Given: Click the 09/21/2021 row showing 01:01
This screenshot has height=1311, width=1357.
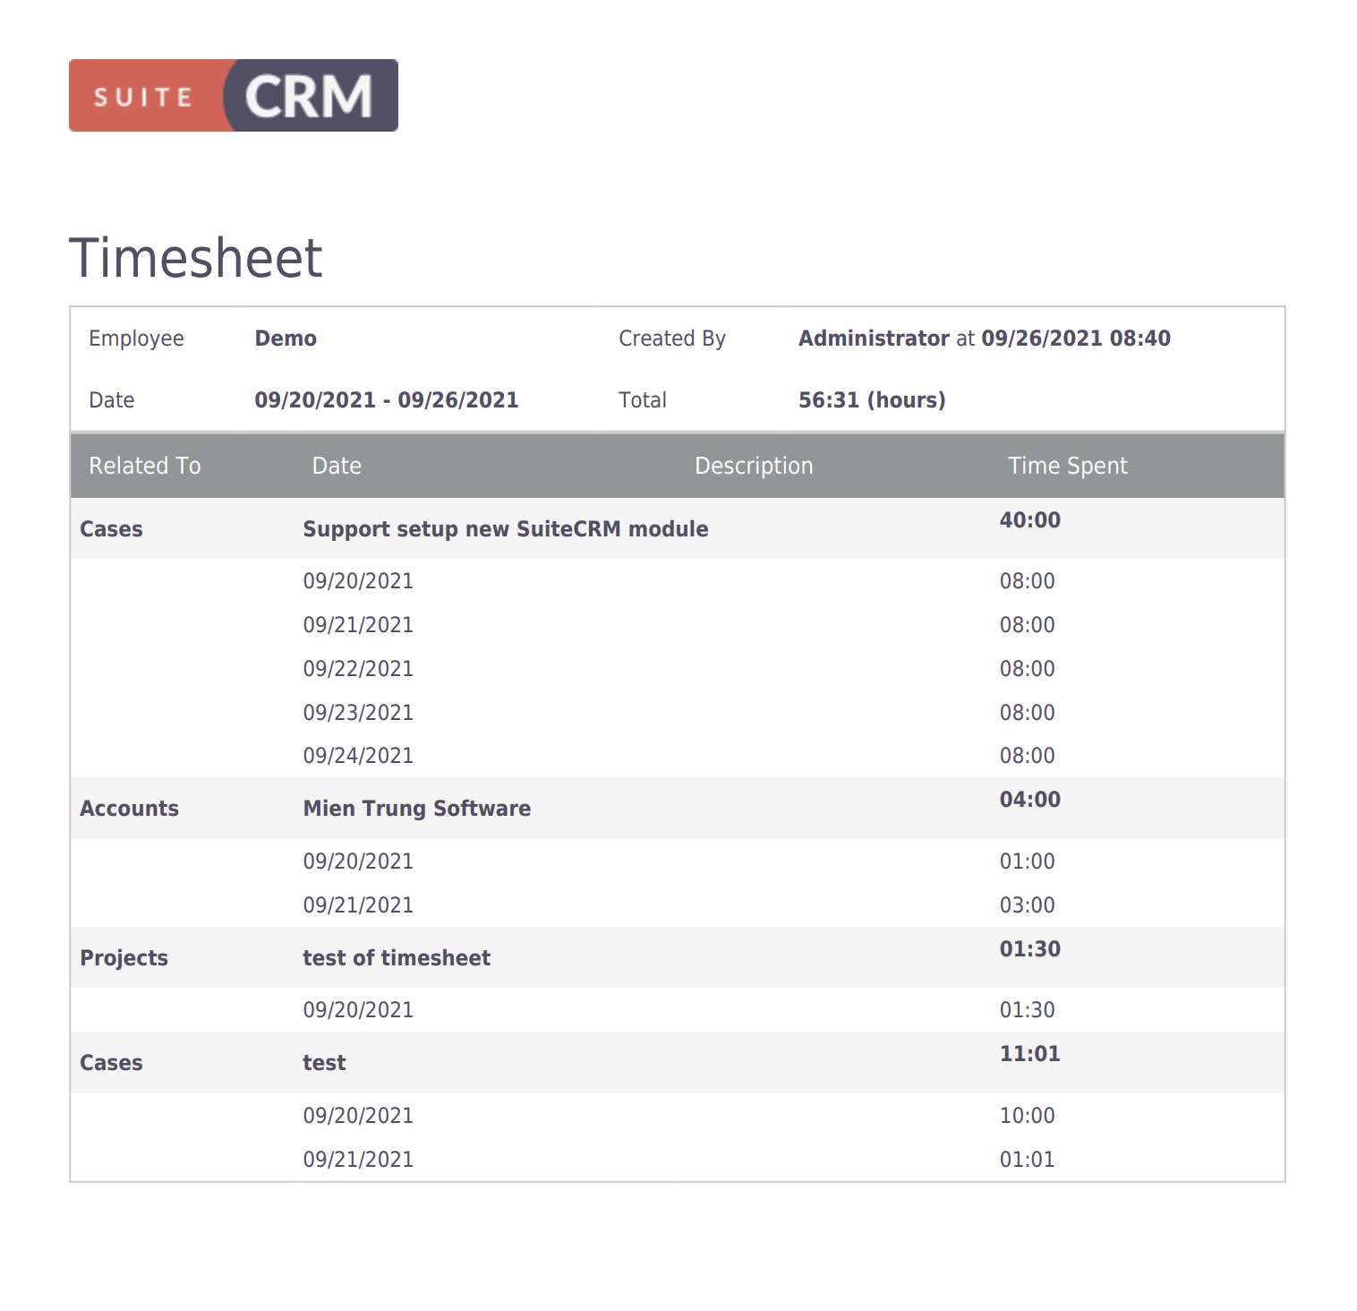Looking at the screenshot, I should pyautogui.click(x=358, y=1158).
